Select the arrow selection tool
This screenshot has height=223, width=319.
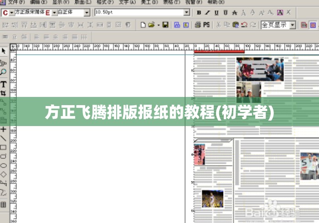pos(4,51)
